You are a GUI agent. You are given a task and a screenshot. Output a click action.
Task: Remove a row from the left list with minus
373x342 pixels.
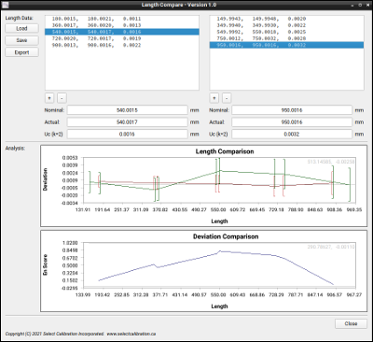pyautogui.click(x=62, y=98)
